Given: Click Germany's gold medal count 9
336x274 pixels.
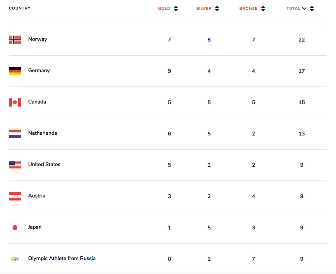Looking at the screenshot, I should (169, 71).
